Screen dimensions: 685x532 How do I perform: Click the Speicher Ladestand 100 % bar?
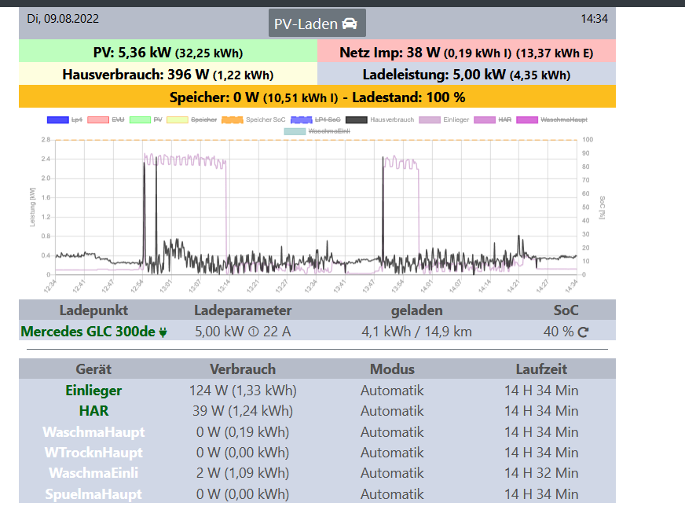coord(317,97)
